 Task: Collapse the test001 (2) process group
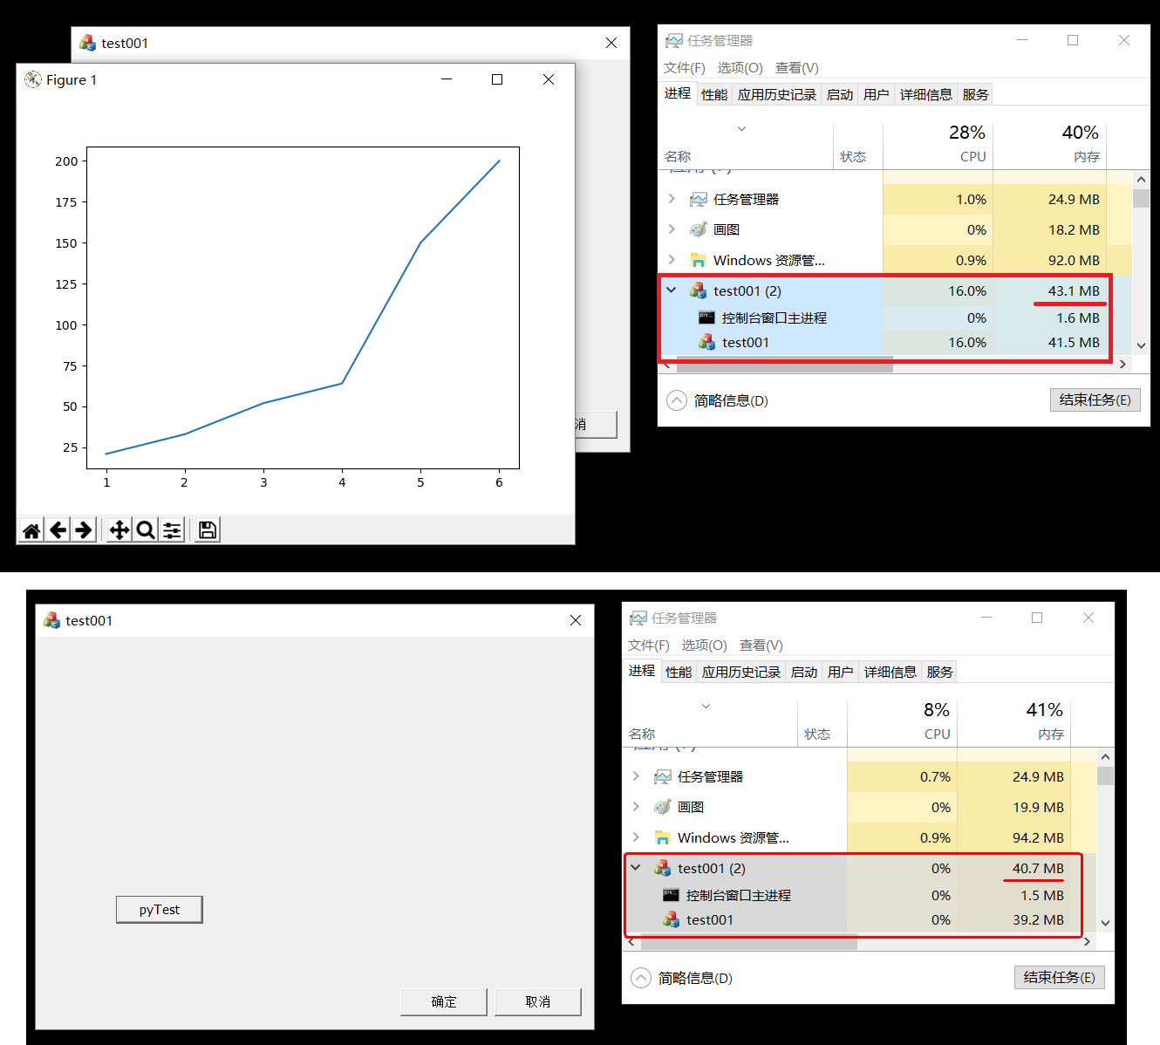(671, 290)
